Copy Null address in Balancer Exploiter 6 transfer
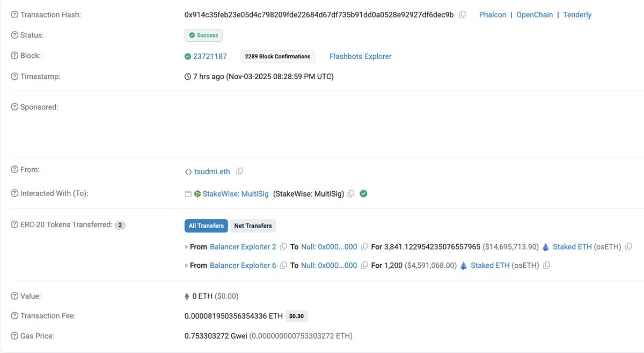The height and width of the screenshot is (353, 644). point(364,265)
